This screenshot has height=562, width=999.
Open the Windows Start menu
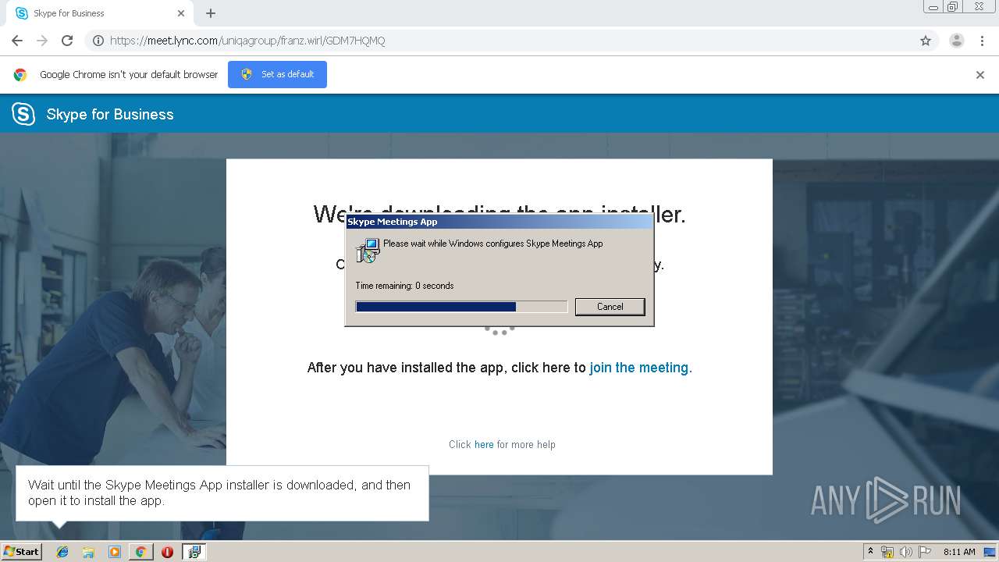pyautogui.click(x=21, y=552)
